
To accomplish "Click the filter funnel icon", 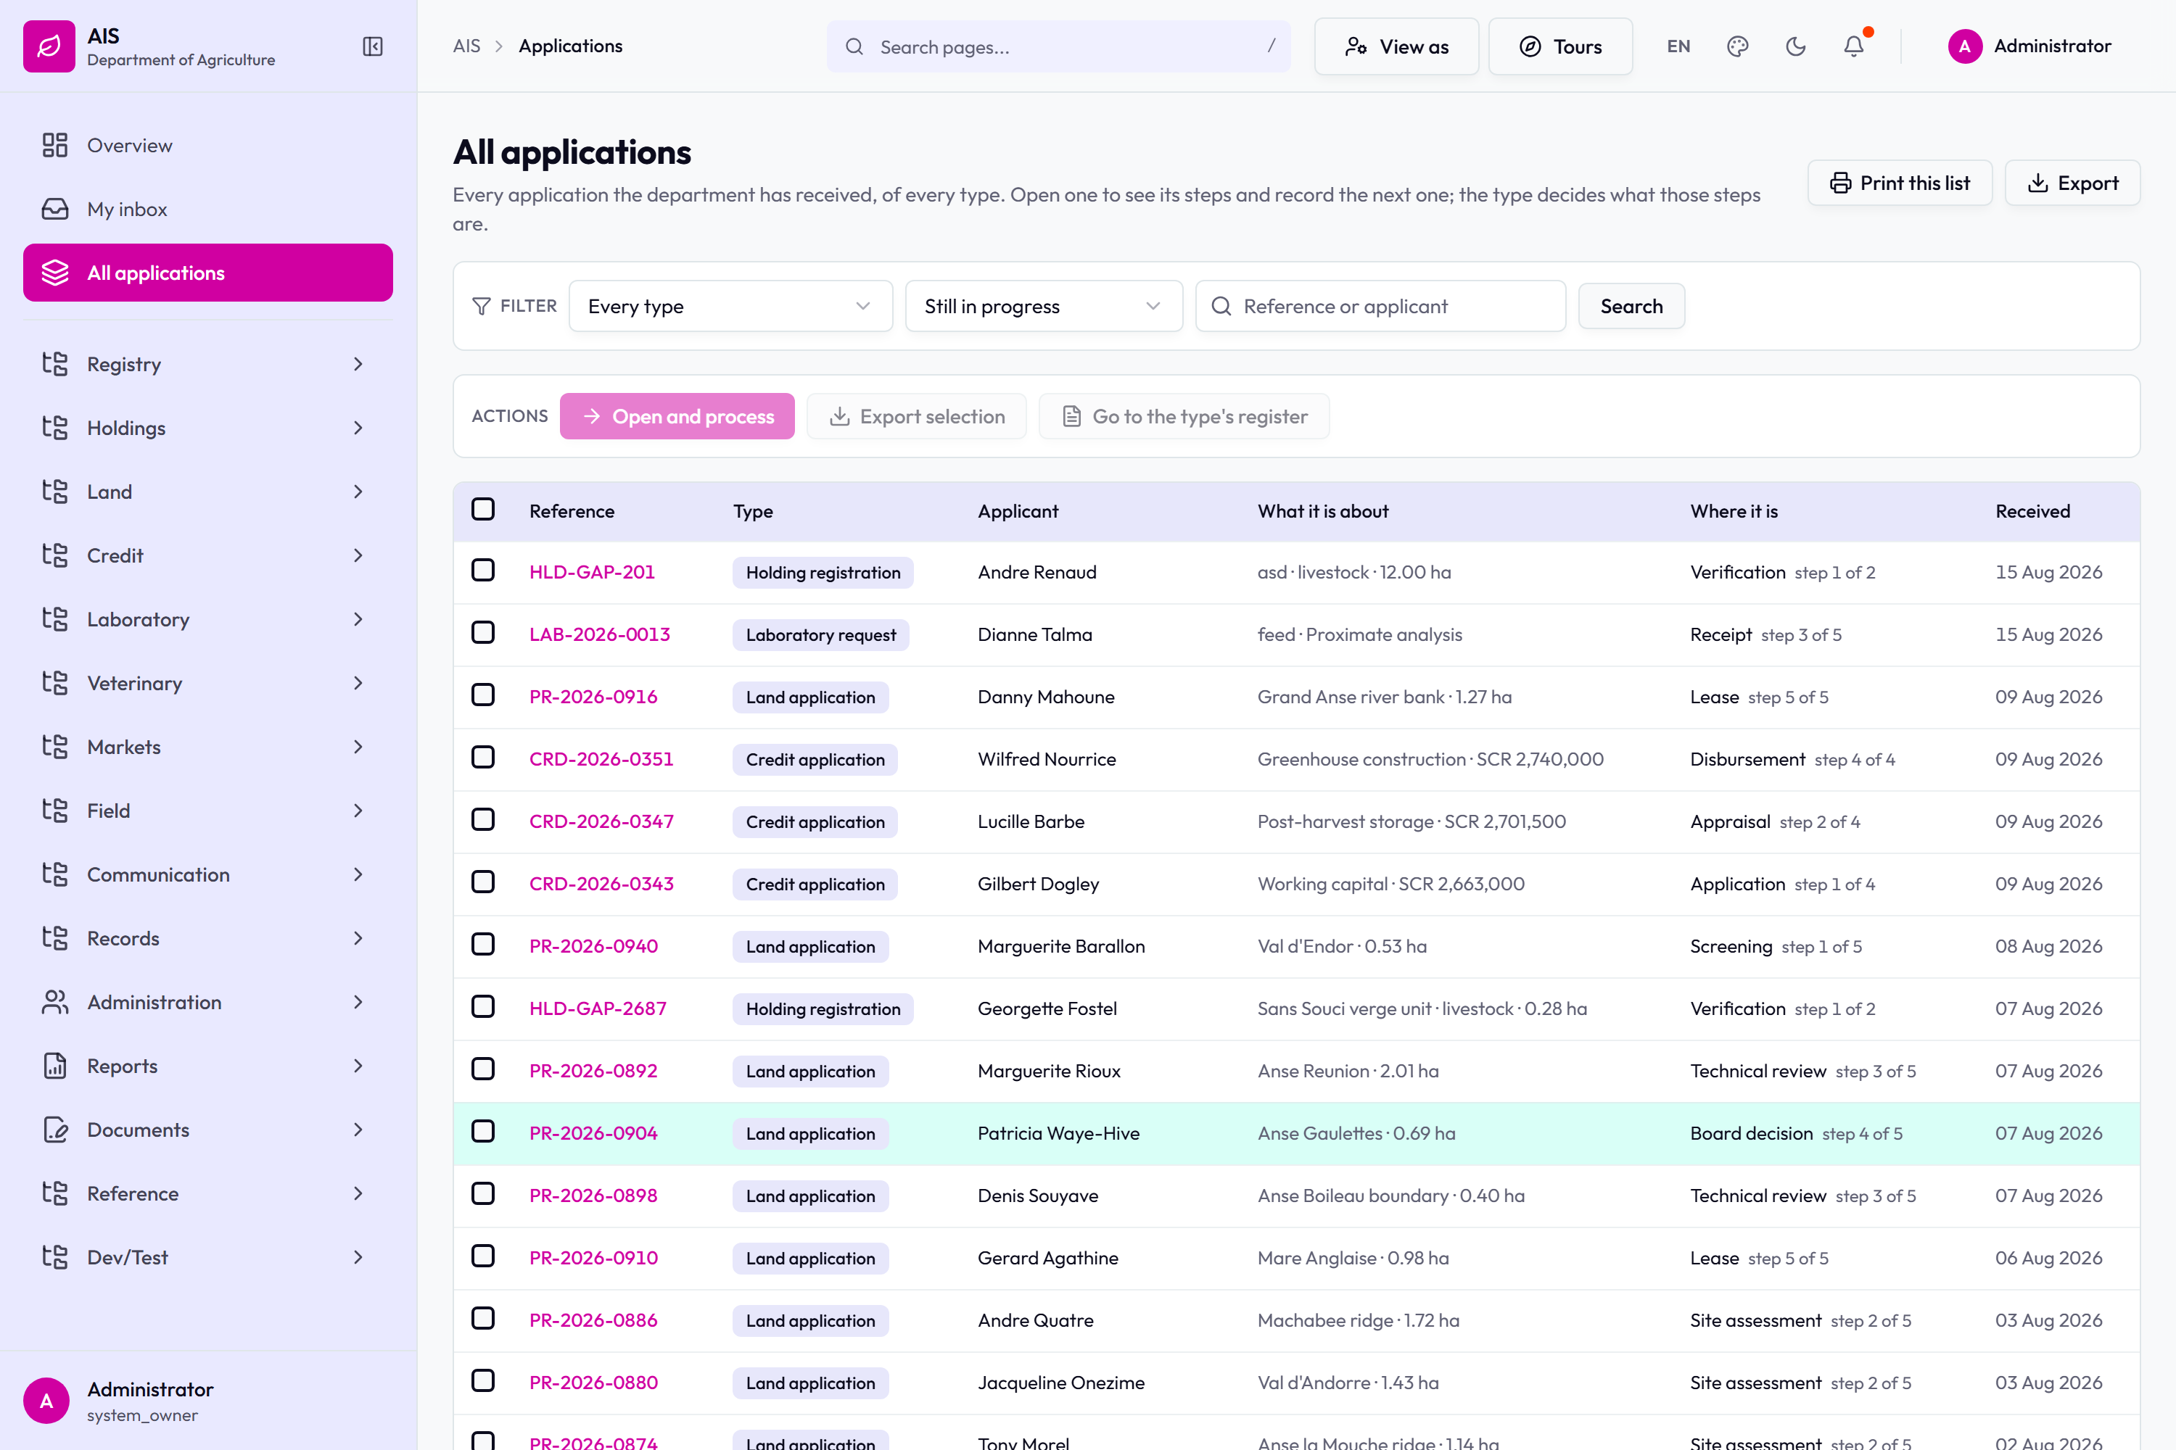I will (481, 306).
